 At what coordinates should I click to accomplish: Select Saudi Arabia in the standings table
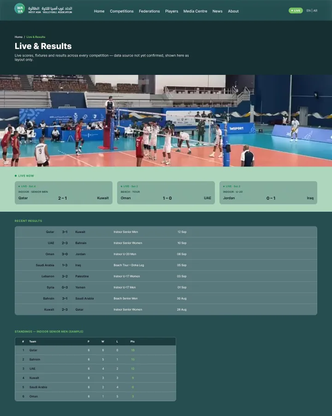pyautogui.click(x=95, y=387)
